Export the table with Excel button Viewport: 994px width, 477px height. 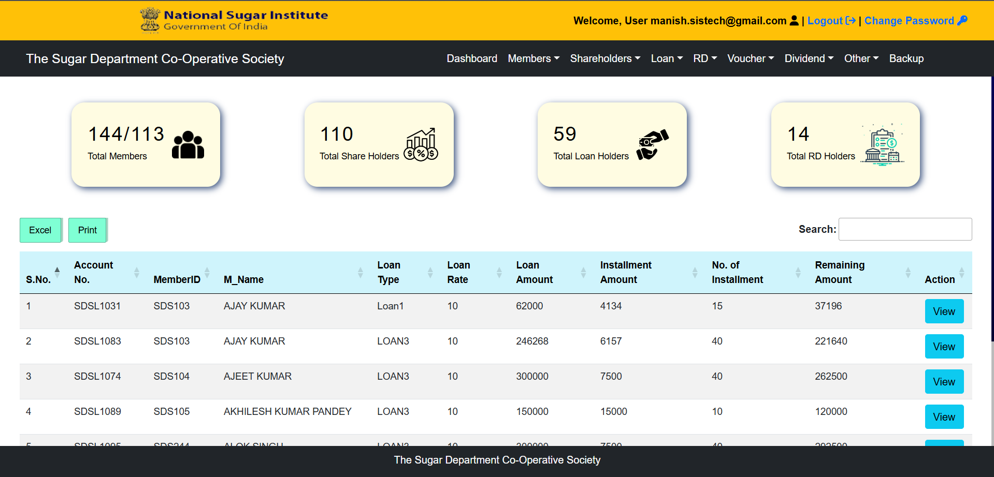click(x=40, y=230)
